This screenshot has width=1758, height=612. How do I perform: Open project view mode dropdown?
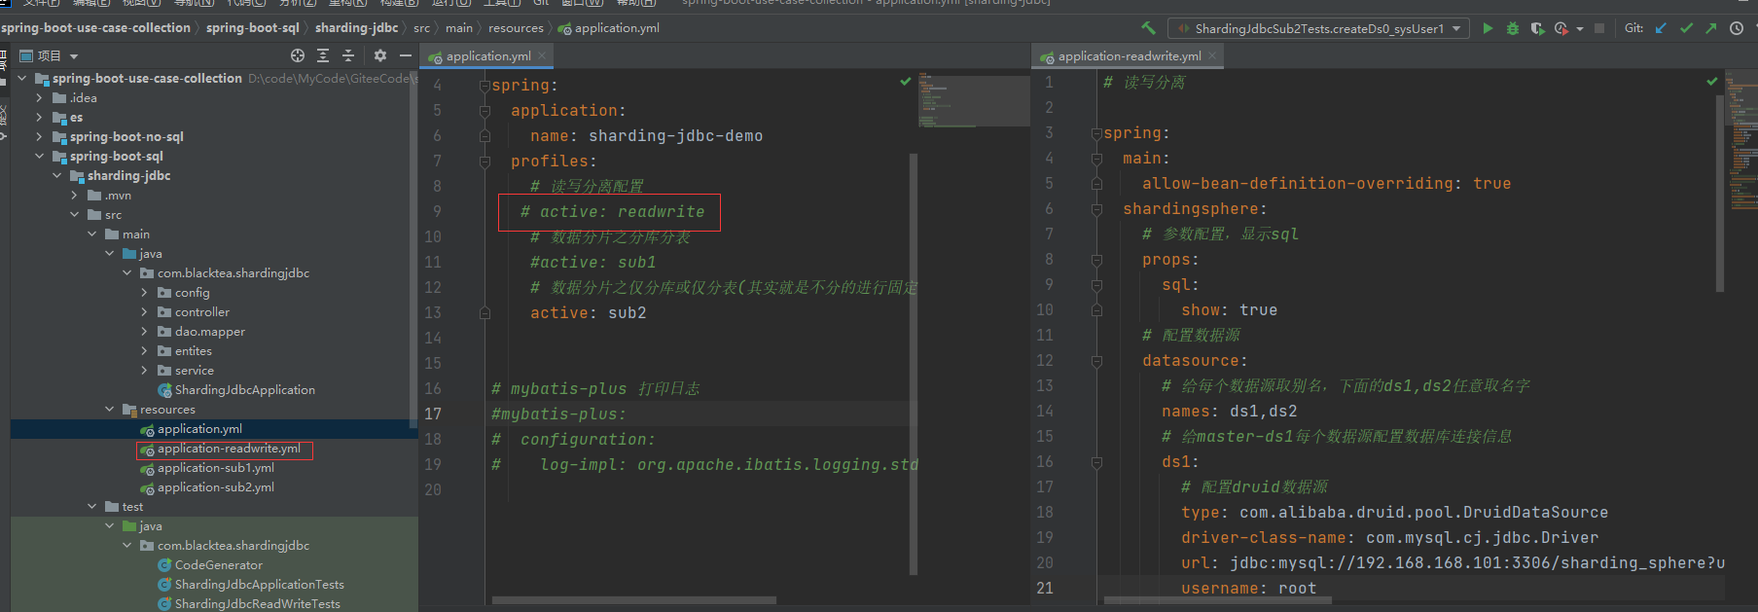tap(74, 56)
